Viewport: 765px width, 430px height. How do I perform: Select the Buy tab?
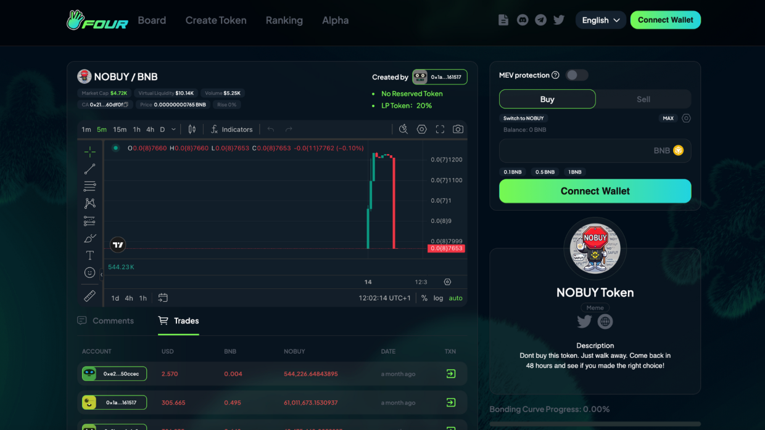(x=547, y=99)
